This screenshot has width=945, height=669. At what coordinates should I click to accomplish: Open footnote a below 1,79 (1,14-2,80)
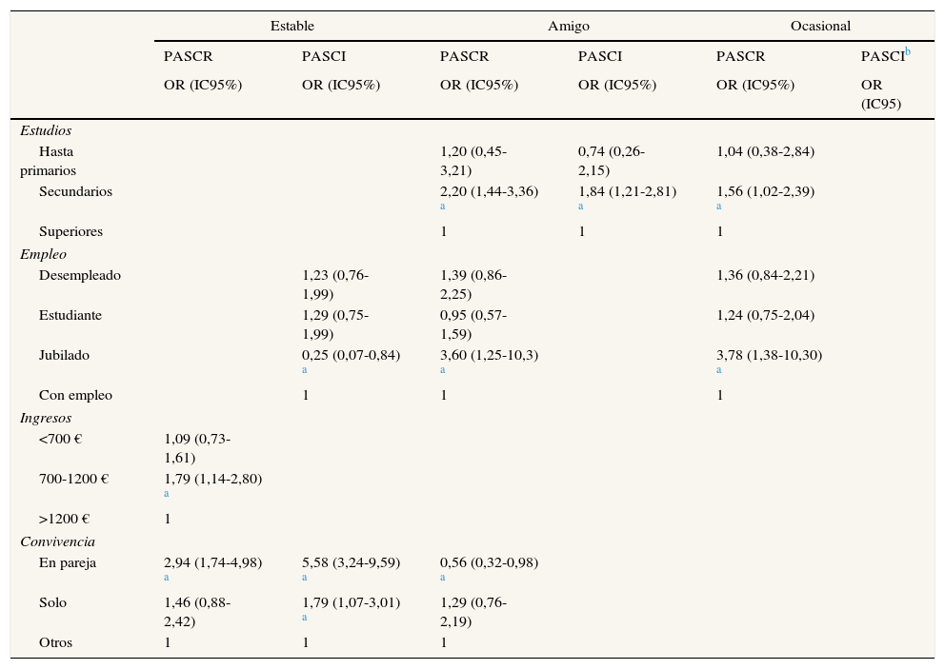click(167, 493)
